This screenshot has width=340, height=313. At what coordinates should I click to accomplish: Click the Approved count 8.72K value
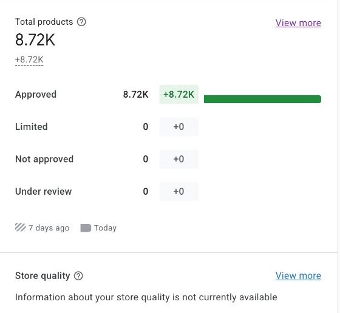pyautogui.click(x=136, y=95)
